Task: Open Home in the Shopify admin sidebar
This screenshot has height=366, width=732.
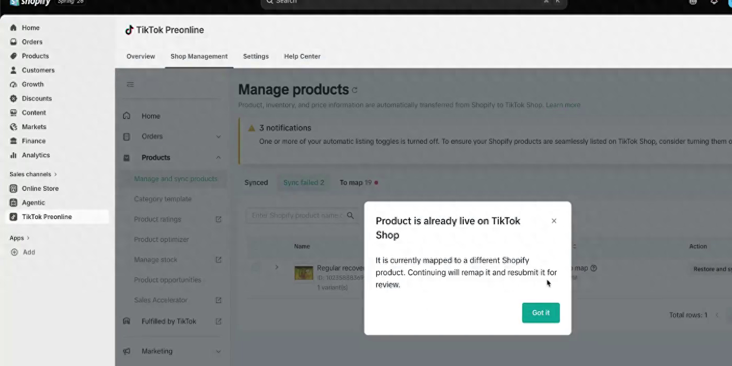Action: tap(30, 28)
